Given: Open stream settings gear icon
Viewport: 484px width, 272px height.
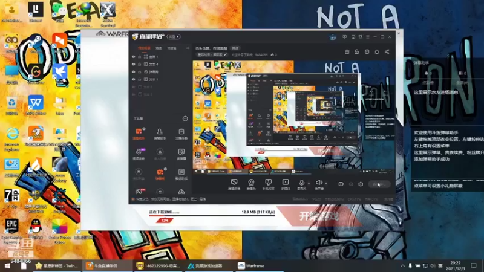Looking at the screenshot, I should pos(361,184).
